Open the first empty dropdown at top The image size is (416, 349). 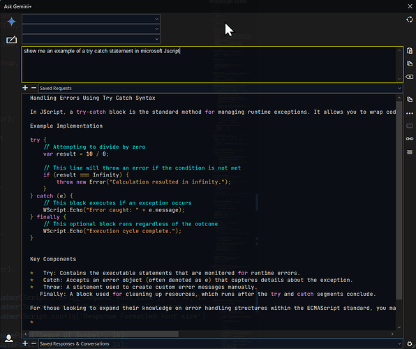tap(91, 19)
